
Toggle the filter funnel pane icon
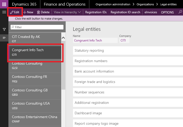[4, 30]
